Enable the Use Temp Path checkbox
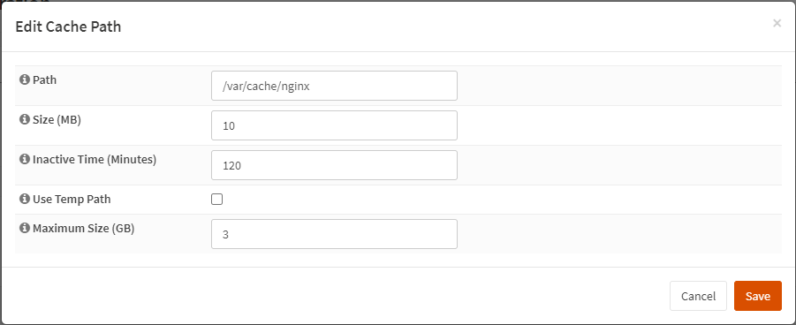Viewport: 796px width, 325px height. click(216, 199)
